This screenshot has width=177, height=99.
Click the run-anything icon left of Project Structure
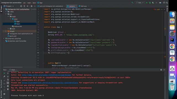[x=160, y=3]
